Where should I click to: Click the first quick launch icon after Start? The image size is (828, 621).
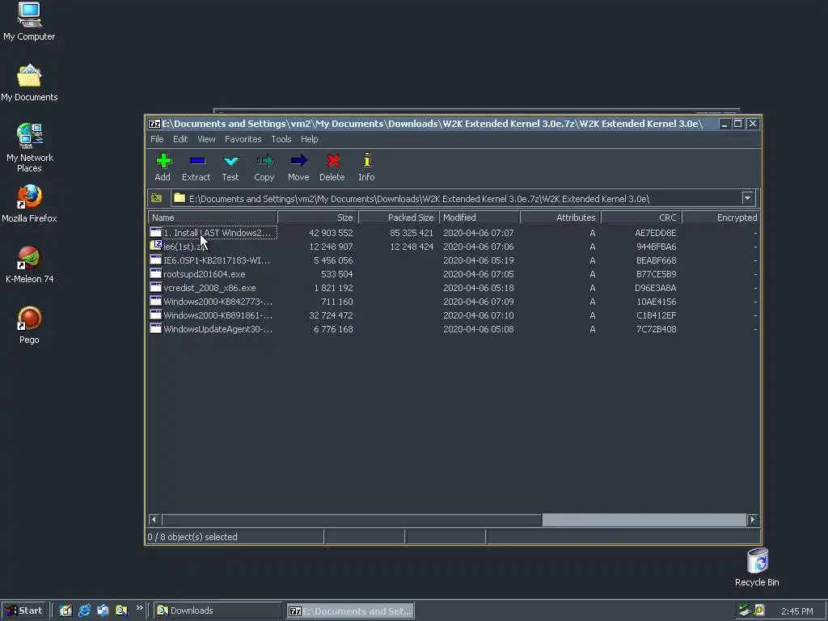tap(65, 610)
